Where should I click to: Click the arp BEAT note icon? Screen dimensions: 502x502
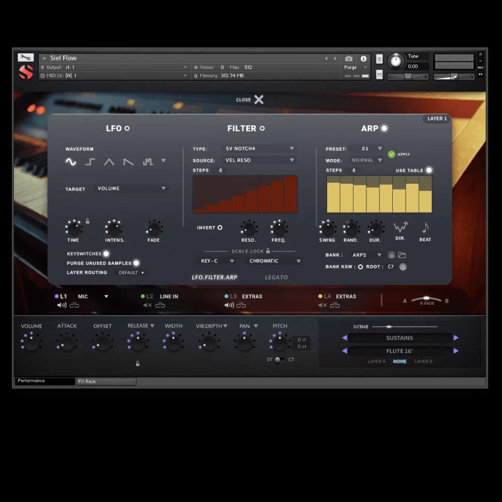425,228
